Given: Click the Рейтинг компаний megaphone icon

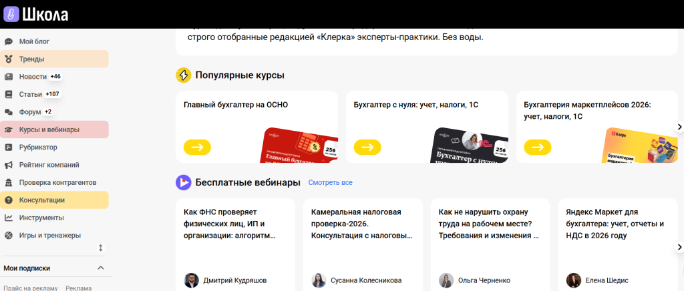Looking at the screenshot, I should click(x=8, y=165).
